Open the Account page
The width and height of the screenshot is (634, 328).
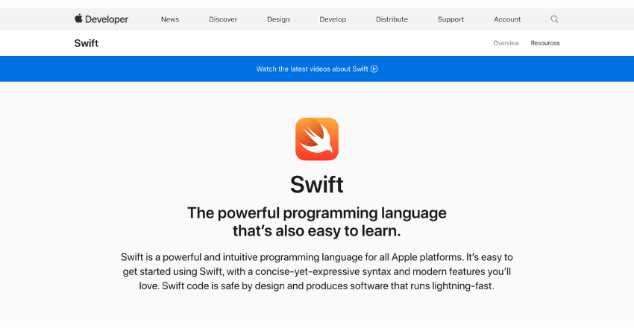[507, 19]
